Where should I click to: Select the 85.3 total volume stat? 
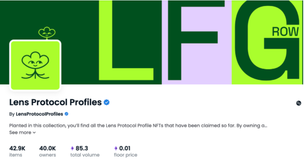[x=85, y=151]
